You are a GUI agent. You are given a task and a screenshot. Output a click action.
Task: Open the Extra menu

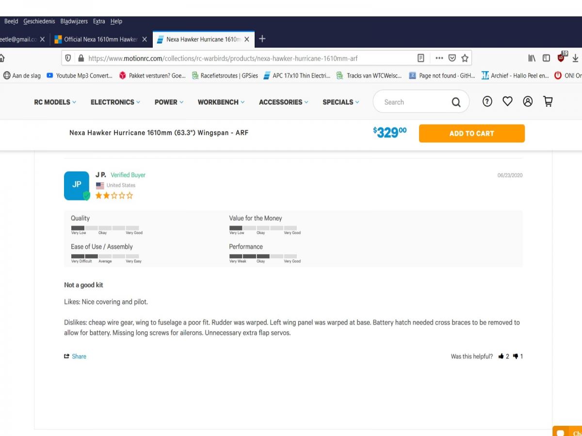99,21
